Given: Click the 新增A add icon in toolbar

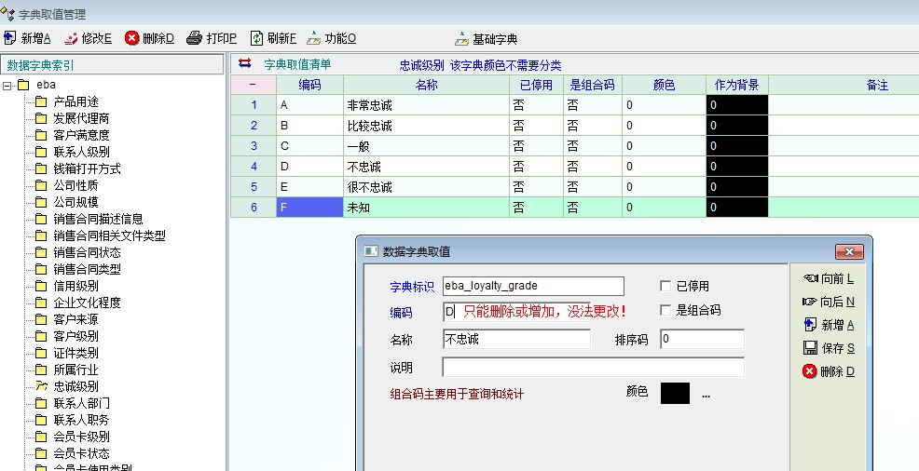Looking at the screenshot, I should 10,38.
